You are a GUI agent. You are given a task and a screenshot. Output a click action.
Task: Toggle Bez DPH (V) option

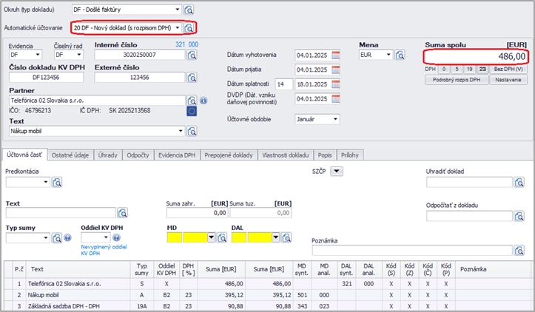coord(508,69)
